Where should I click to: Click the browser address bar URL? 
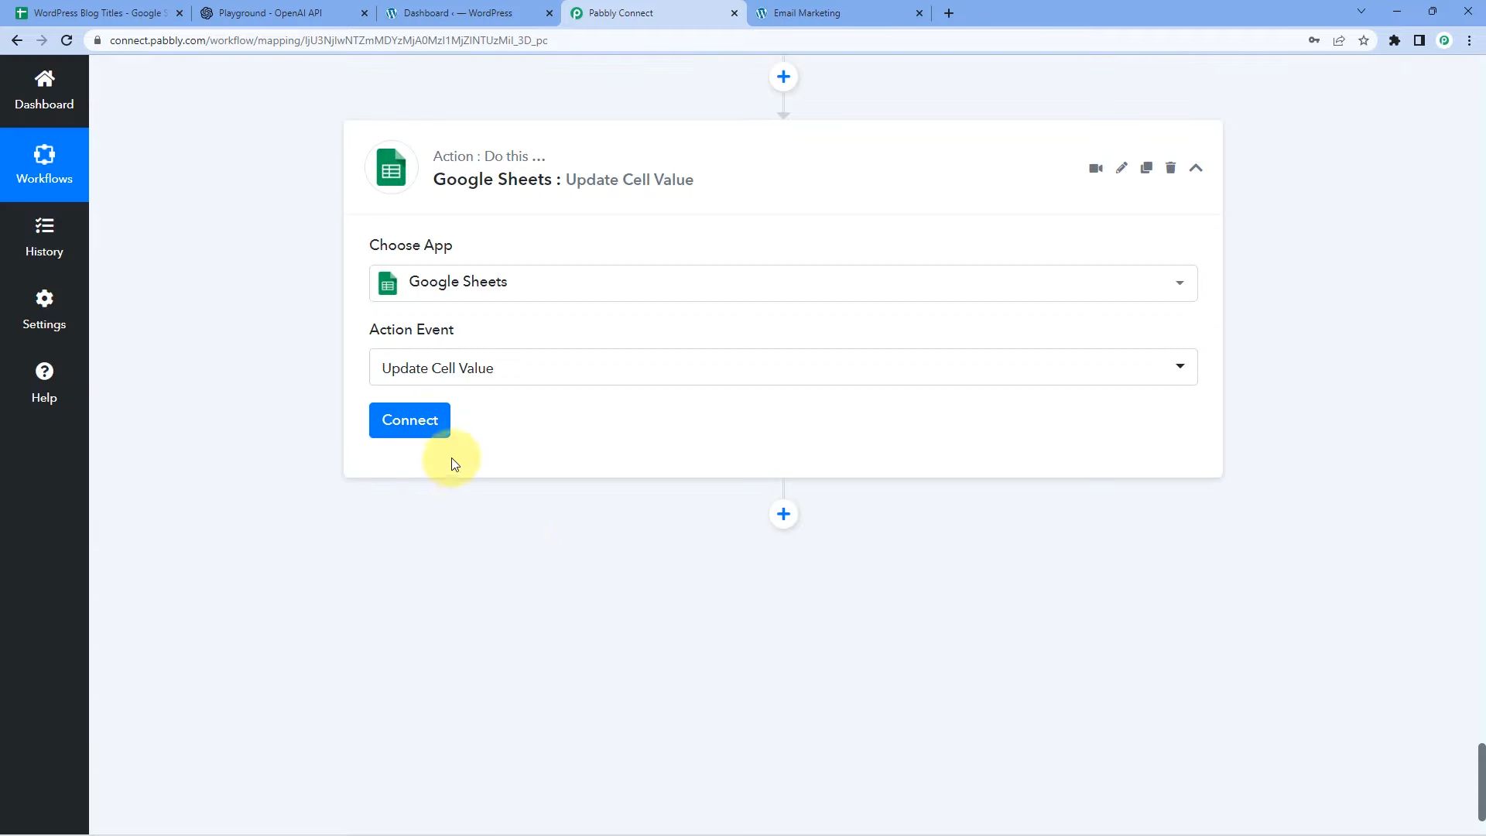click(x=328, y=40)
